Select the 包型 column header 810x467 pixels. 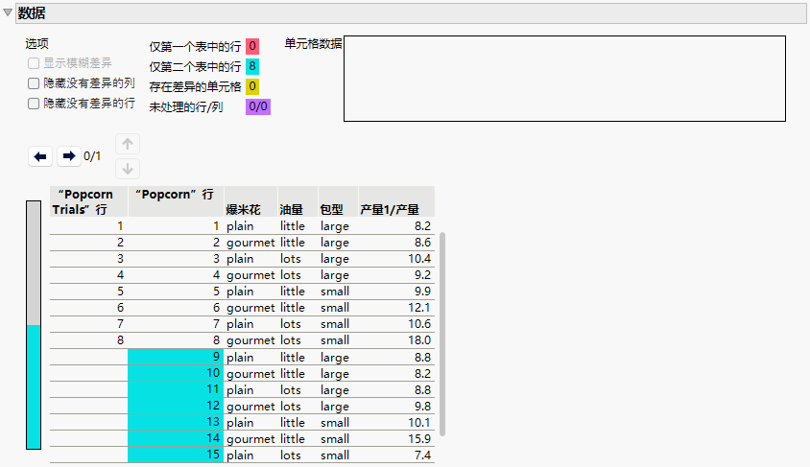338,201
